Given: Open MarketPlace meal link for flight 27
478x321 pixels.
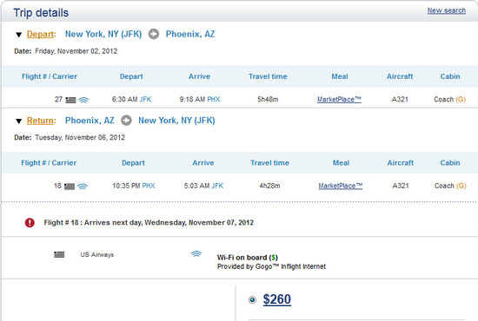Looking at the screenshot, I should click(x=339, y=100).
